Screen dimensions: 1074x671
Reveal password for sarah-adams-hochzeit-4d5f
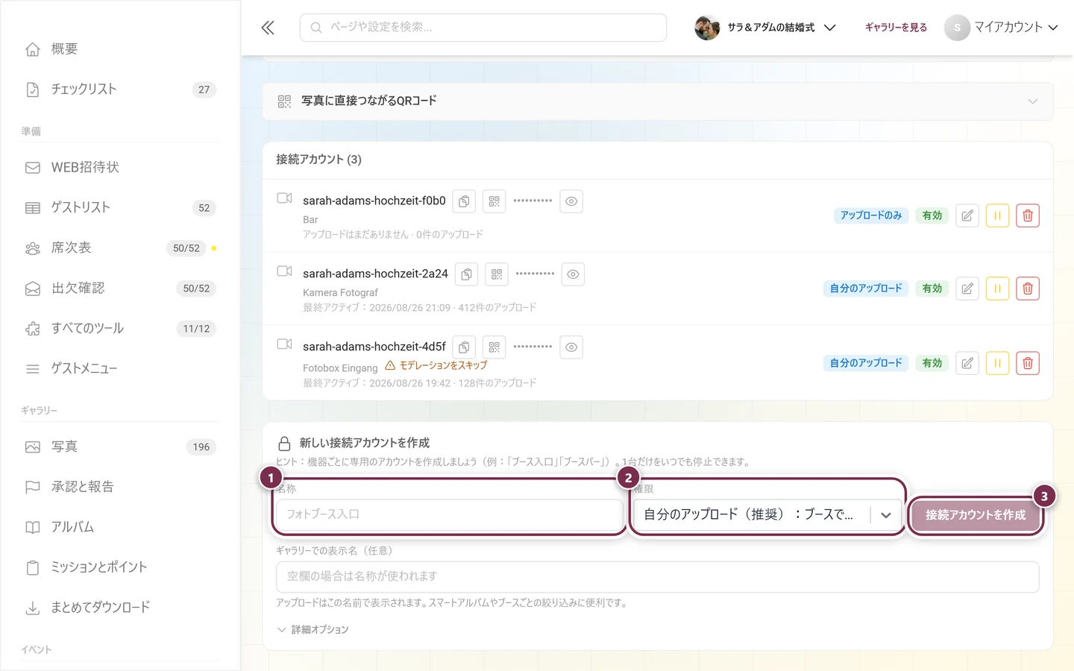point(571,347)
